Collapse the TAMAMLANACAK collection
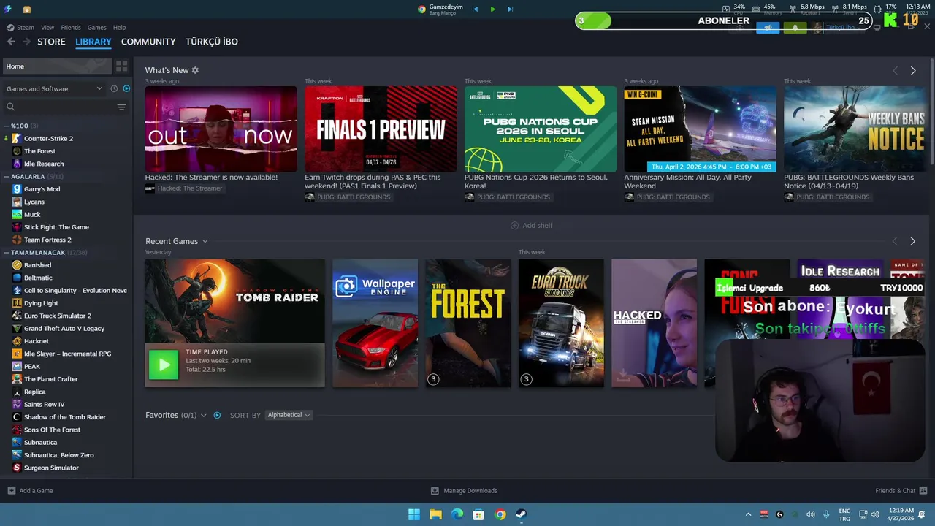935x526 pixels. coord(6,252)
